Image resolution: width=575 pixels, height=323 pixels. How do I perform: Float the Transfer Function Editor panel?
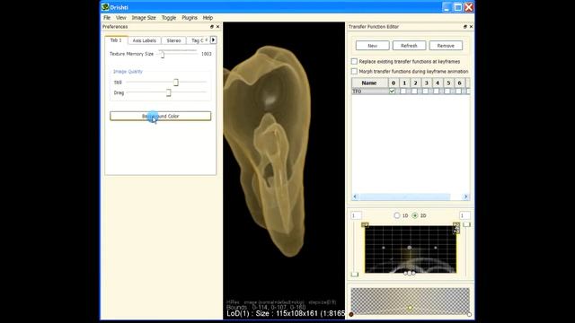465,27
